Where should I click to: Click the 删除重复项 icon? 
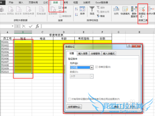point(134,12)
